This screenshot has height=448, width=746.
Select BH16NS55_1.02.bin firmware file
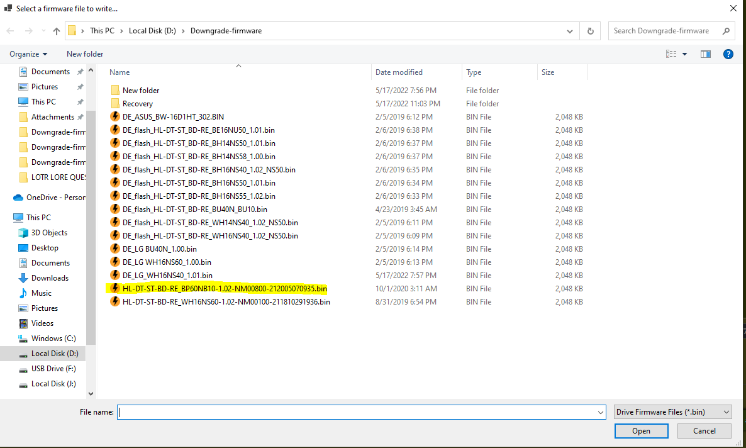pyautogui.click(x=199, y=196)
